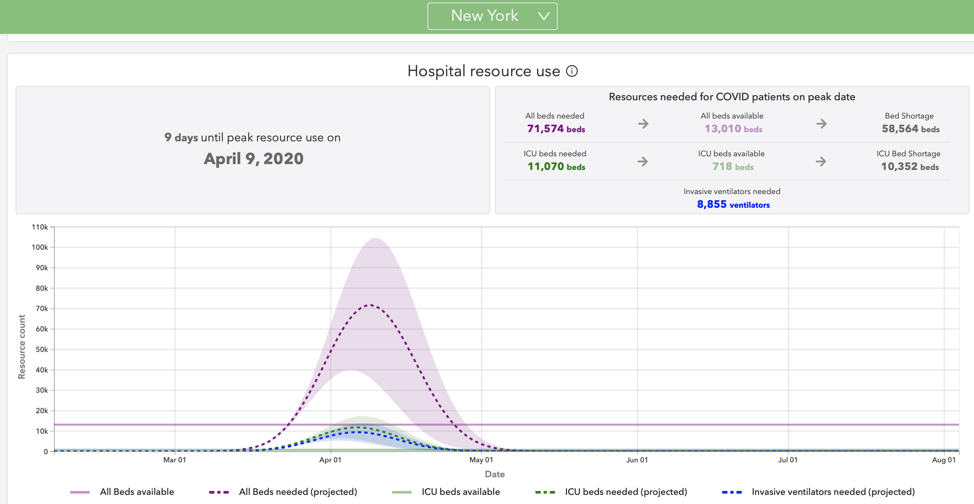Screen dimensions: 974x504
Task: Toggle All Beds available legend series
Action: tap(137, 492)
